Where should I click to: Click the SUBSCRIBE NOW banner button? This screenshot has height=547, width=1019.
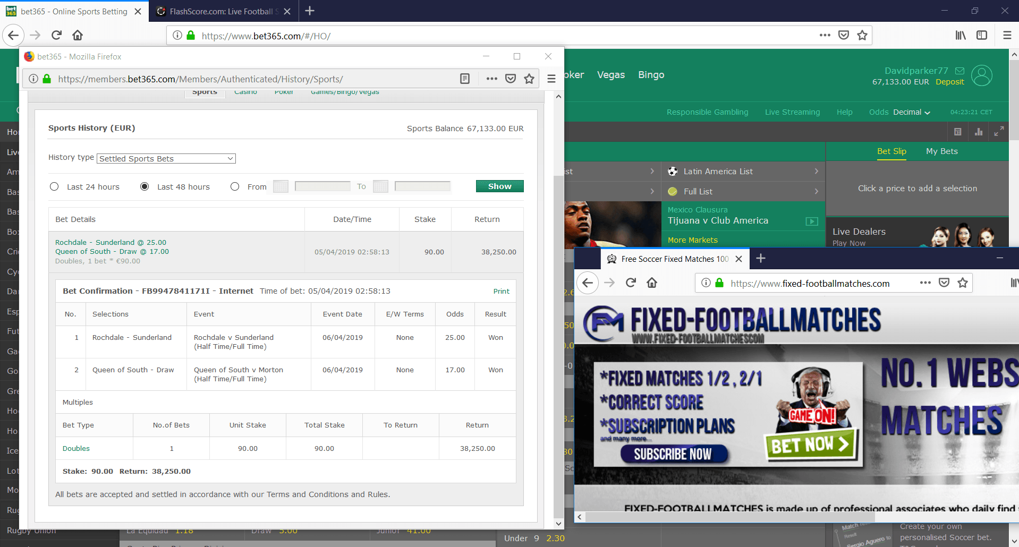(673, 454)
